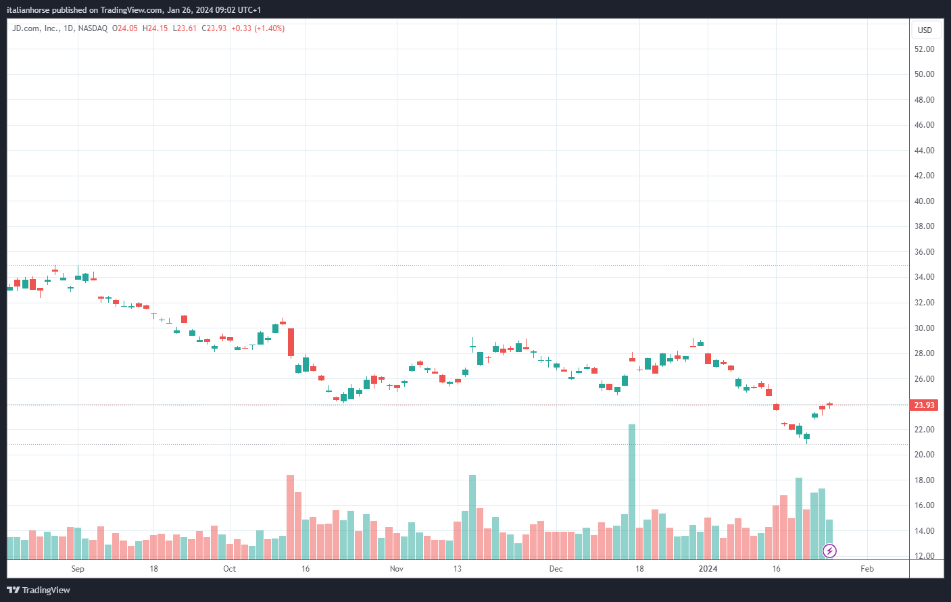Click the NASDAQ exchange label

[93, 28]
